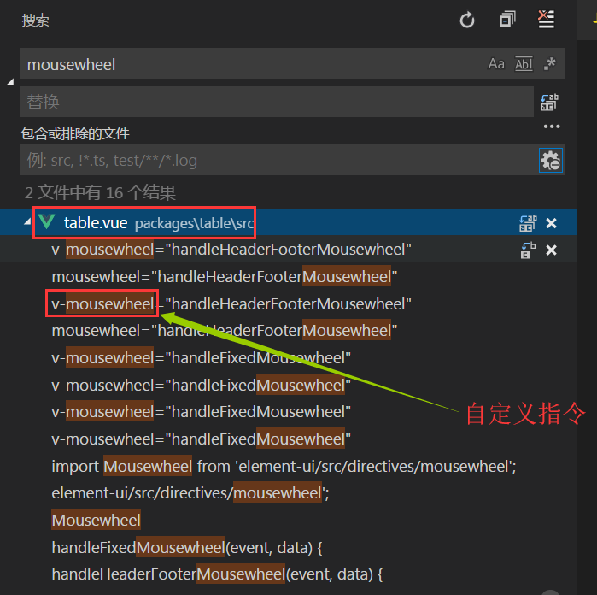Open first v-mousewheel="handleHeaderFooterMousewheel" result

[231, 250]
